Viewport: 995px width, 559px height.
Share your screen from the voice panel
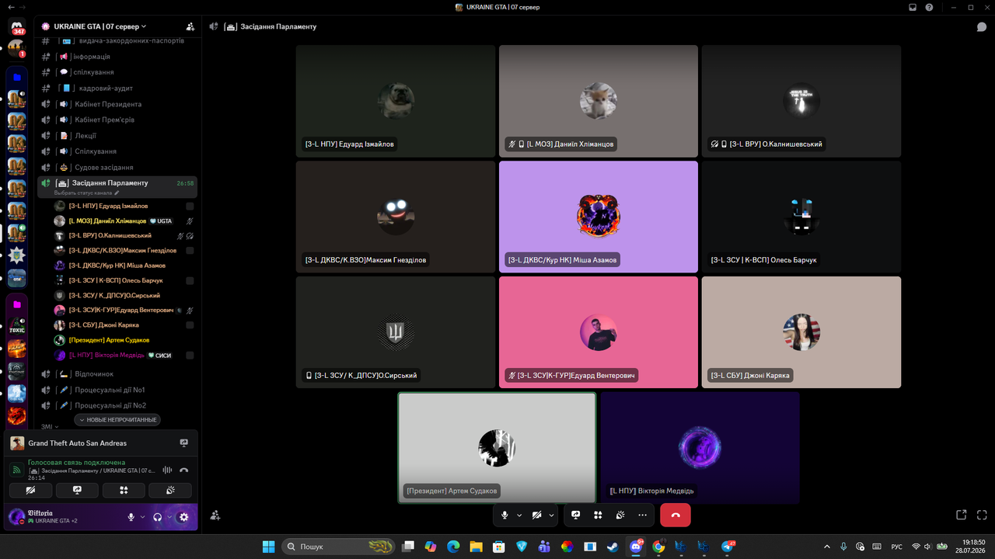click(77, 490)
